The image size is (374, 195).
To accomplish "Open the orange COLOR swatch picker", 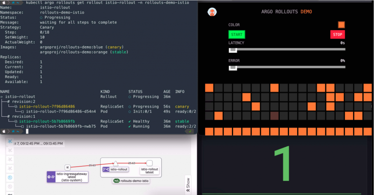I will [341, 25].
